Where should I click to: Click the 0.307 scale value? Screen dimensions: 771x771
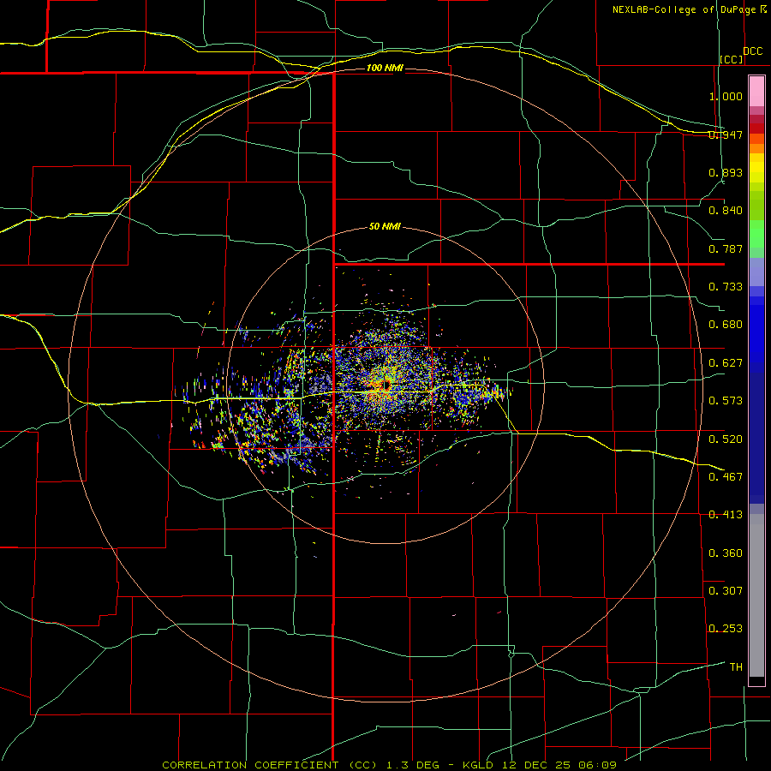pos(726,591)
